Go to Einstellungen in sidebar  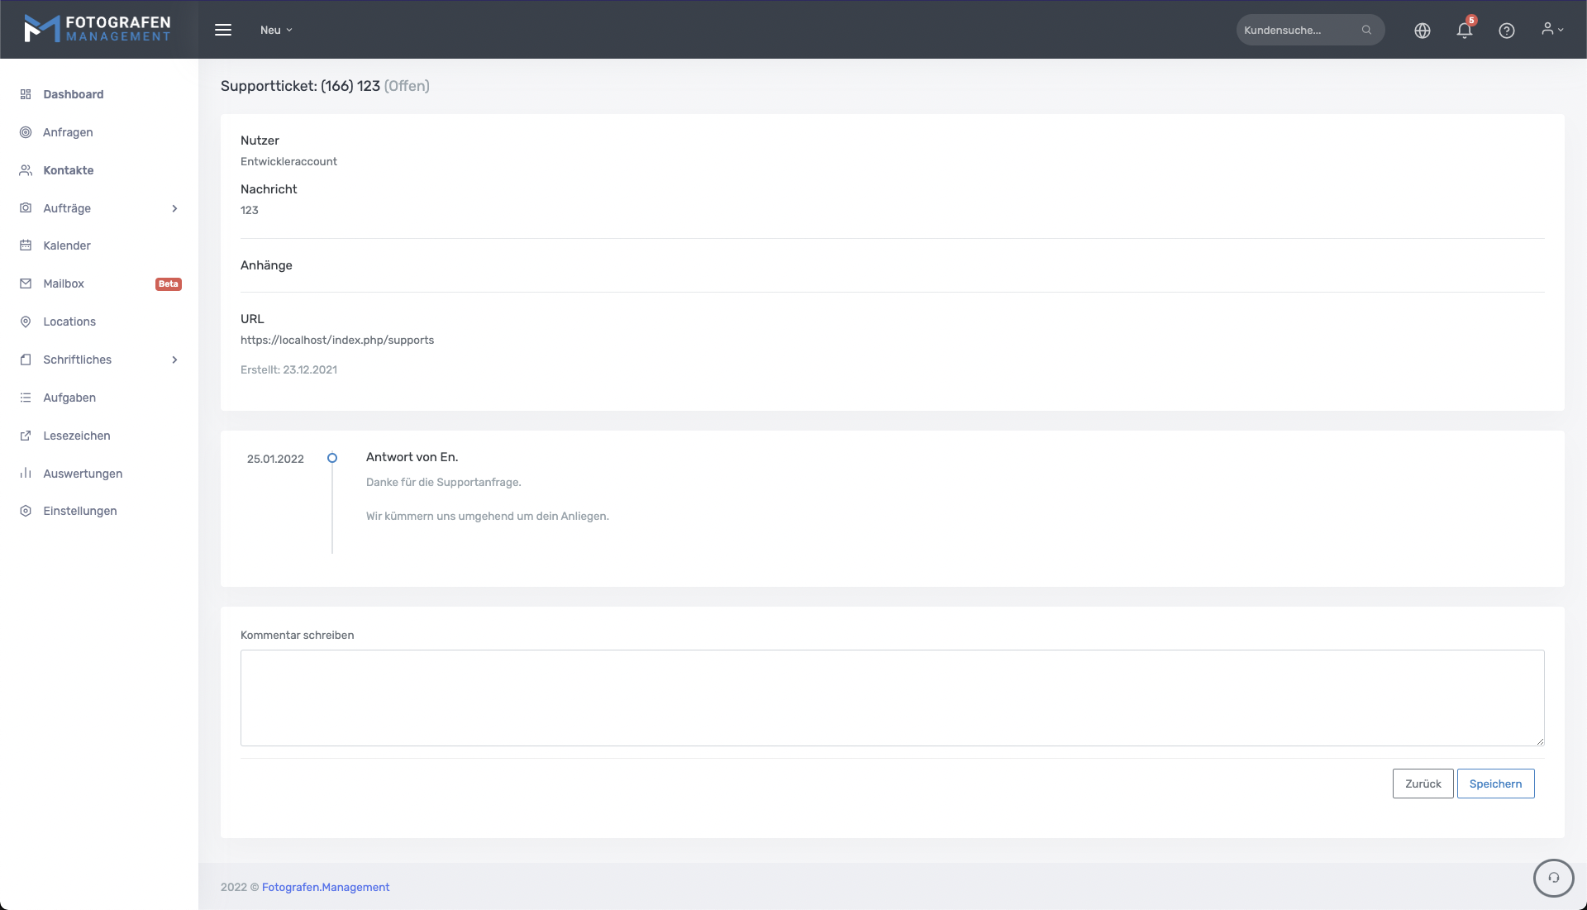point(79,511)
